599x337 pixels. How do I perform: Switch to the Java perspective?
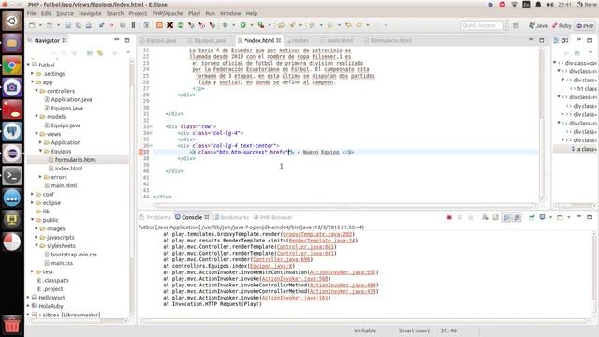pos(538,26)
